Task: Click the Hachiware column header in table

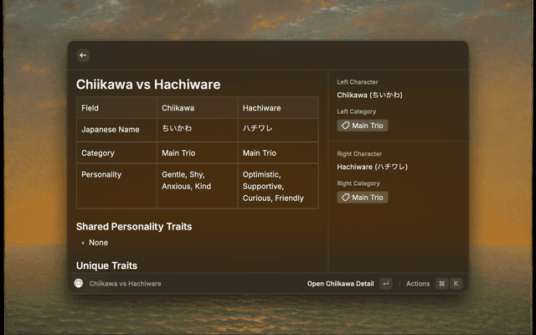Action: [260, 108]
